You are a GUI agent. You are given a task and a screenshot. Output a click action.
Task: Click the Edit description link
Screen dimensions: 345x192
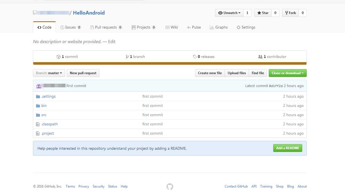(x=112, y=42)
